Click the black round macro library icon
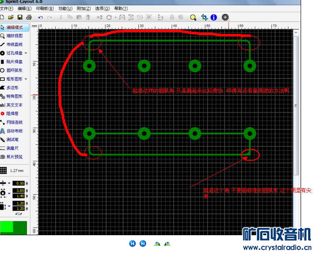This screenshot has width=315, height=253. click(x=225, y=17)
